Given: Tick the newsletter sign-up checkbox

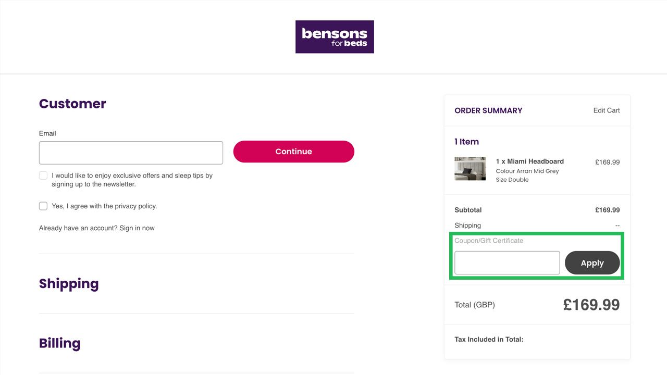Looking at the screenshot, I should click(x=43, y=176).
